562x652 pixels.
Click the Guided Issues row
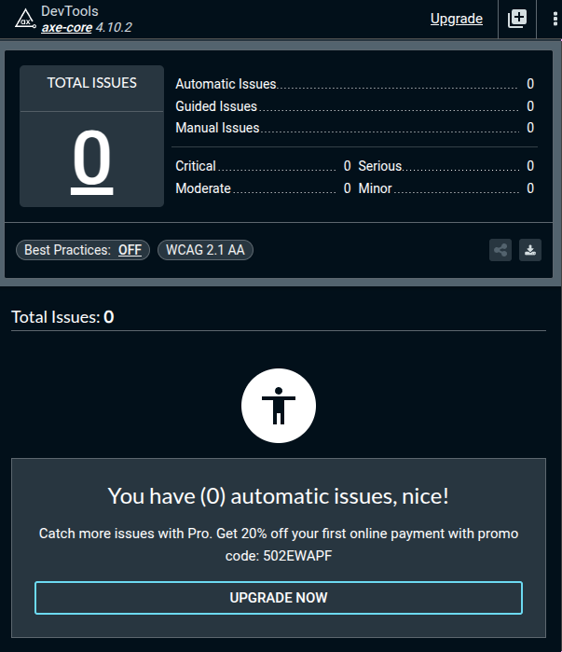354,106
